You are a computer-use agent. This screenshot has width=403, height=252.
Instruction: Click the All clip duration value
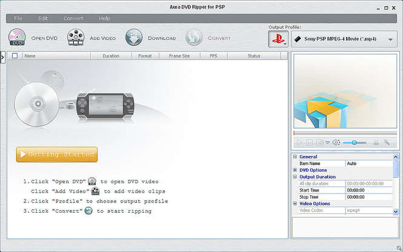369,184
